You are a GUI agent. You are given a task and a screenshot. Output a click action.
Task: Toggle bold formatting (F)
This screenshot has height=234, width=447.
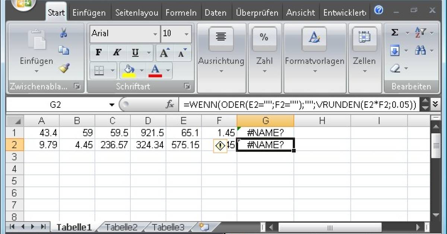[x=99, y=52]
